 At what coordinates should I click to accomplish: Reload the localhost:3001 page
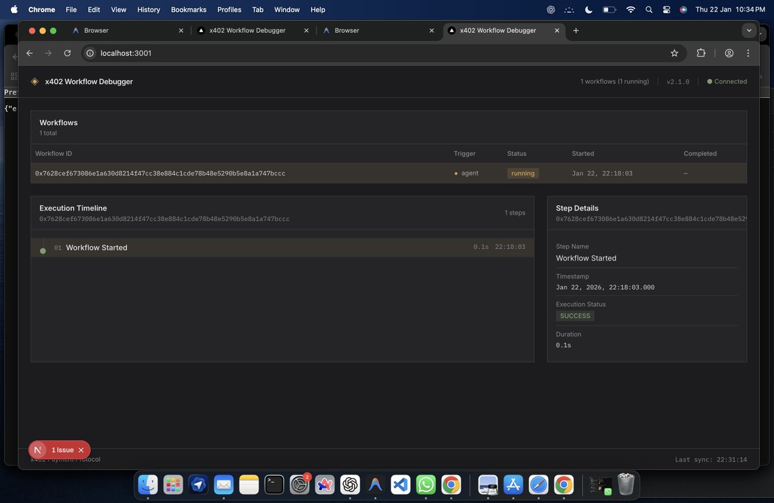pyautogui.click(x=67, y=53)
